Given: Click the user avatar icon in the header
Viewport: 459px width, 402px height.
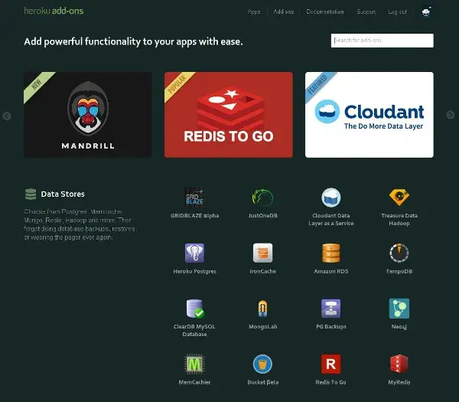Looking at the screenshot, I should pos(426,11).
